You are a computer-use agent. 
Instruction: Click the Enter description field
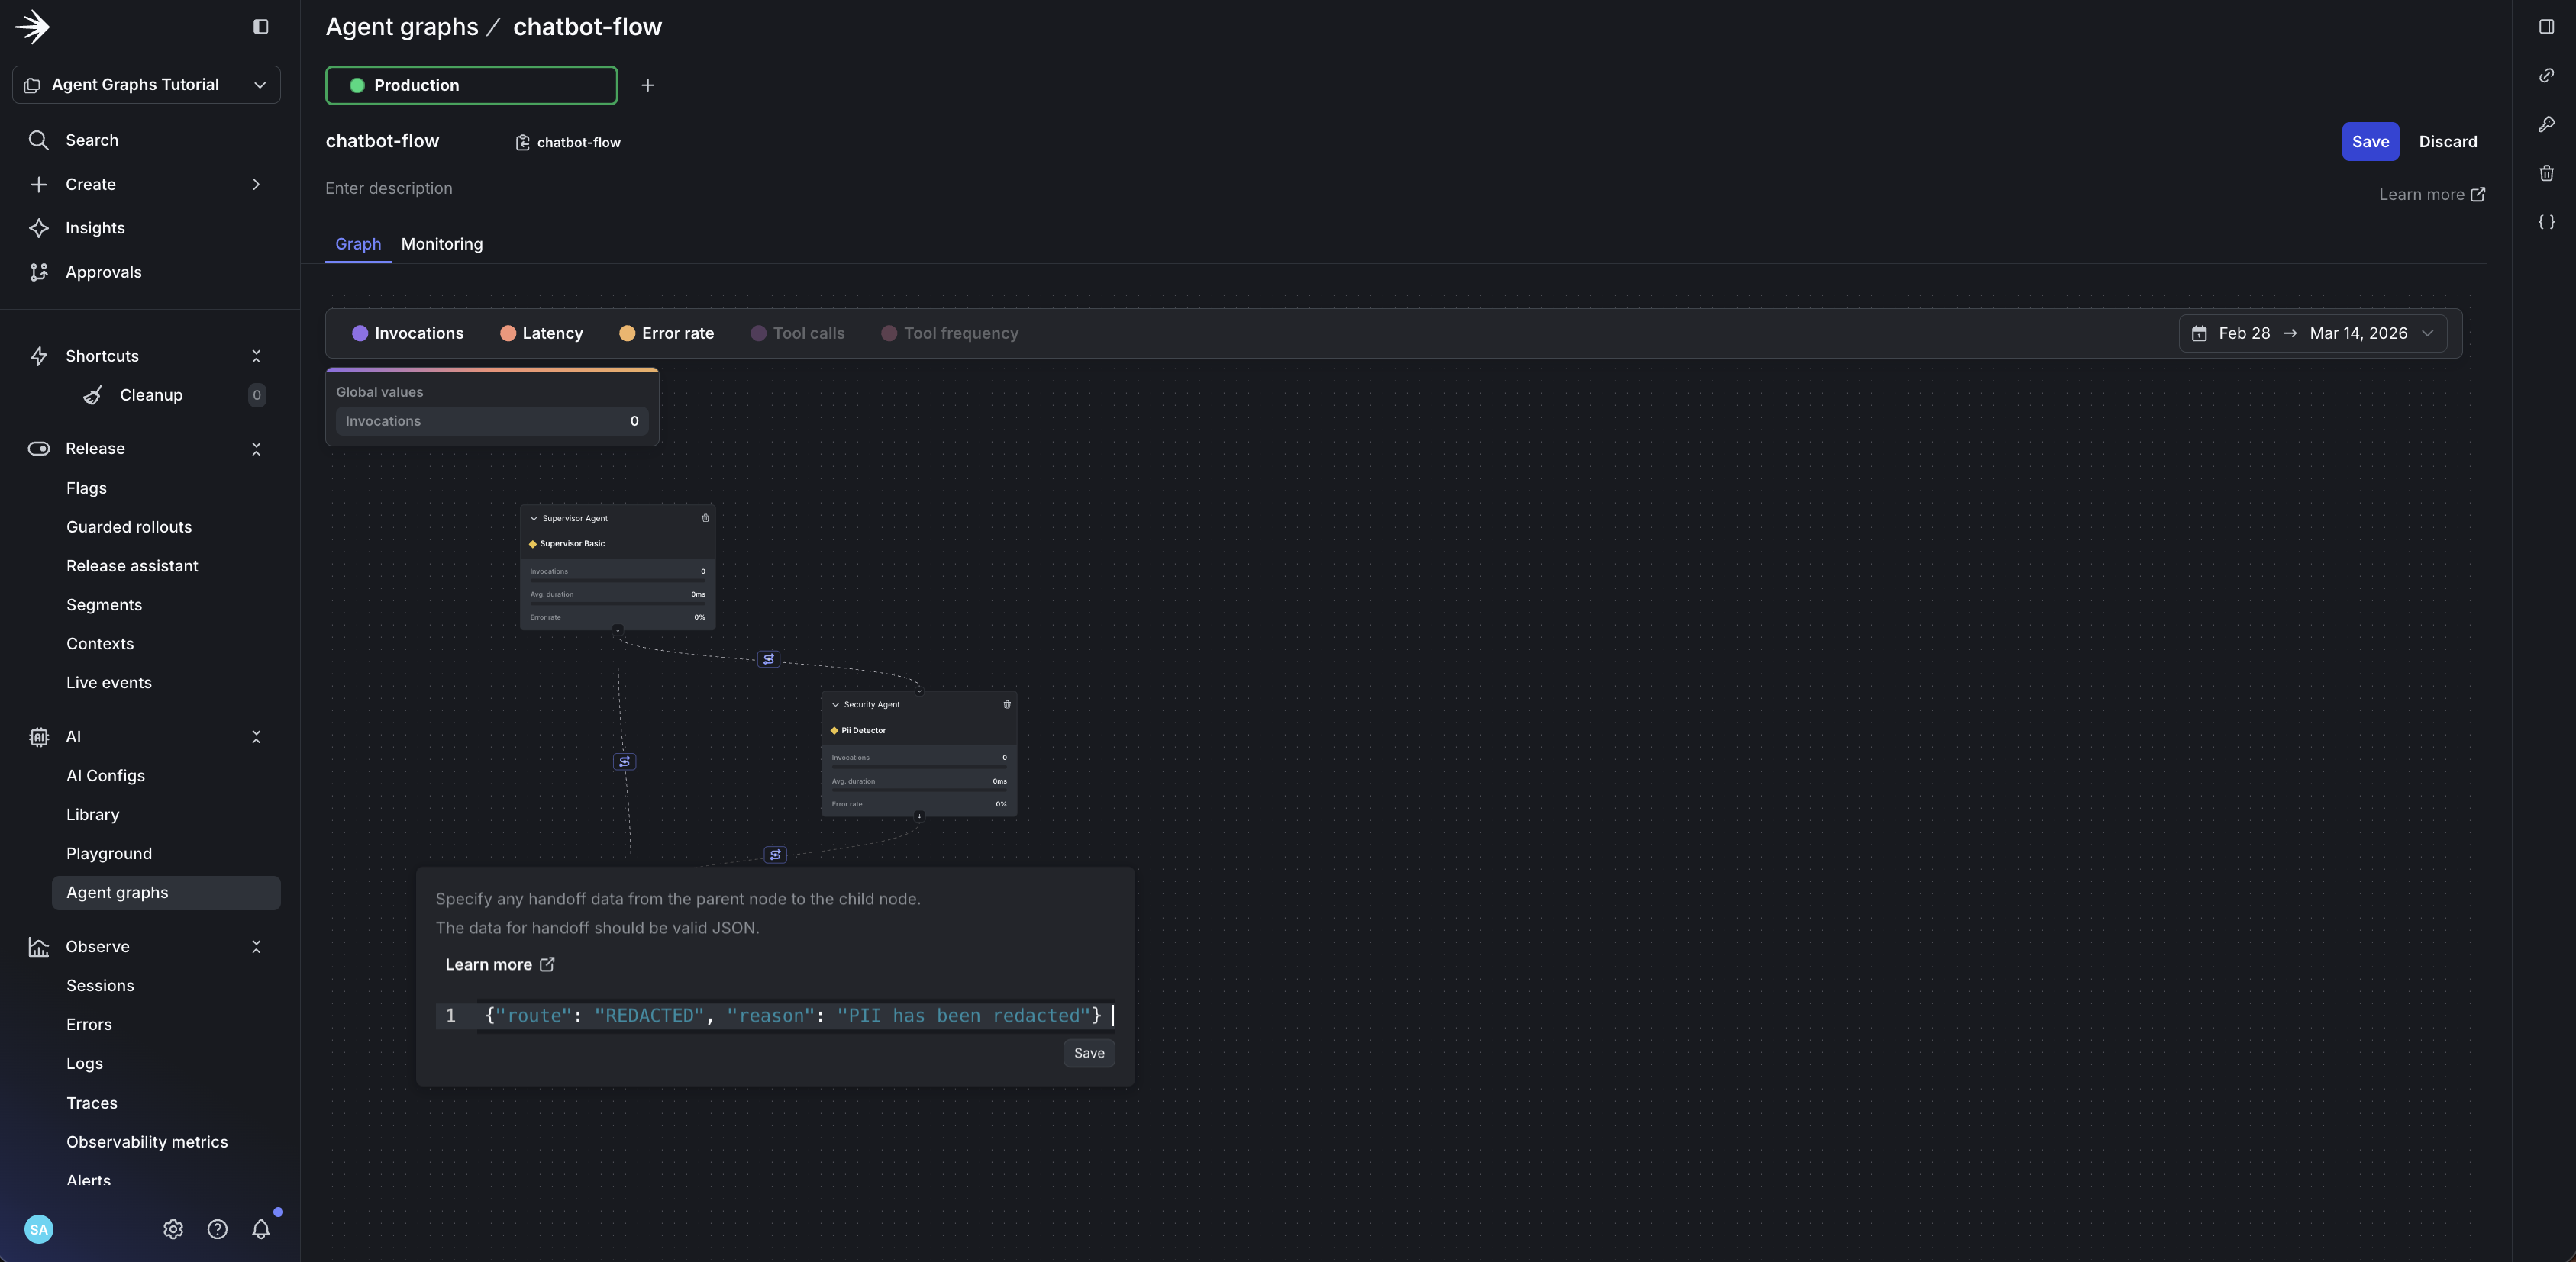[x=389, y=188]
